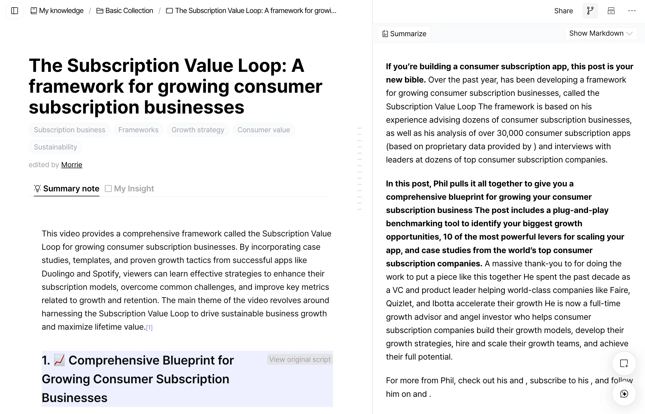The image size is (645, 414).
Task: Navigate to My knowledge breadcrumb
Action: click(57, 11)
